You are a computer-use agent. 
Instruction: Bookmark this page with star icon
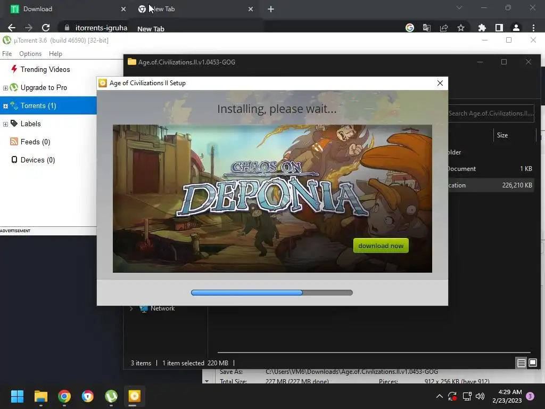tap(461, 28)
